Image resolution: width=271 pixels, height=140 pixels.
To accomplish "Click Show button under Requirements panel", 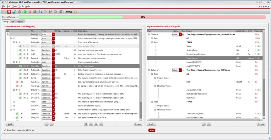I will [x=138, y=124].
